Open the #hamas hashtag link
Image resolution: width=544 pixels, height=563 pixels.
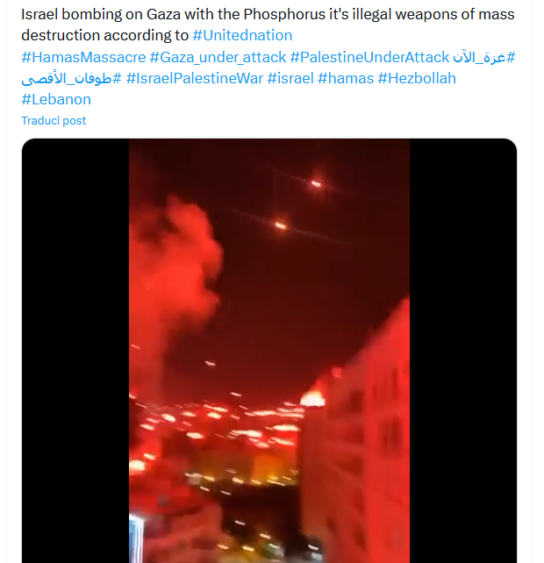tap(346, 78)
